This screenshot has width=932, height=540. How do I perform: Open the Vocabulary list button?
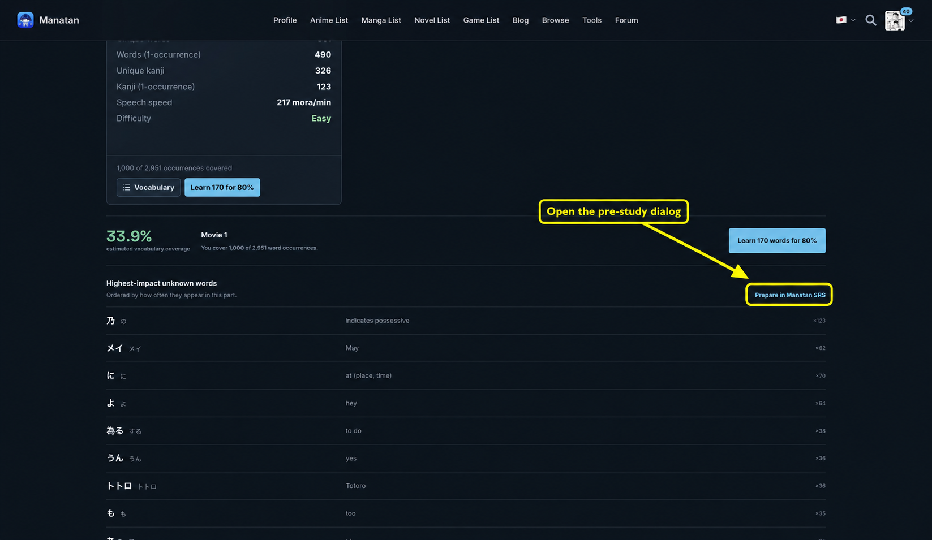(148, 187)
